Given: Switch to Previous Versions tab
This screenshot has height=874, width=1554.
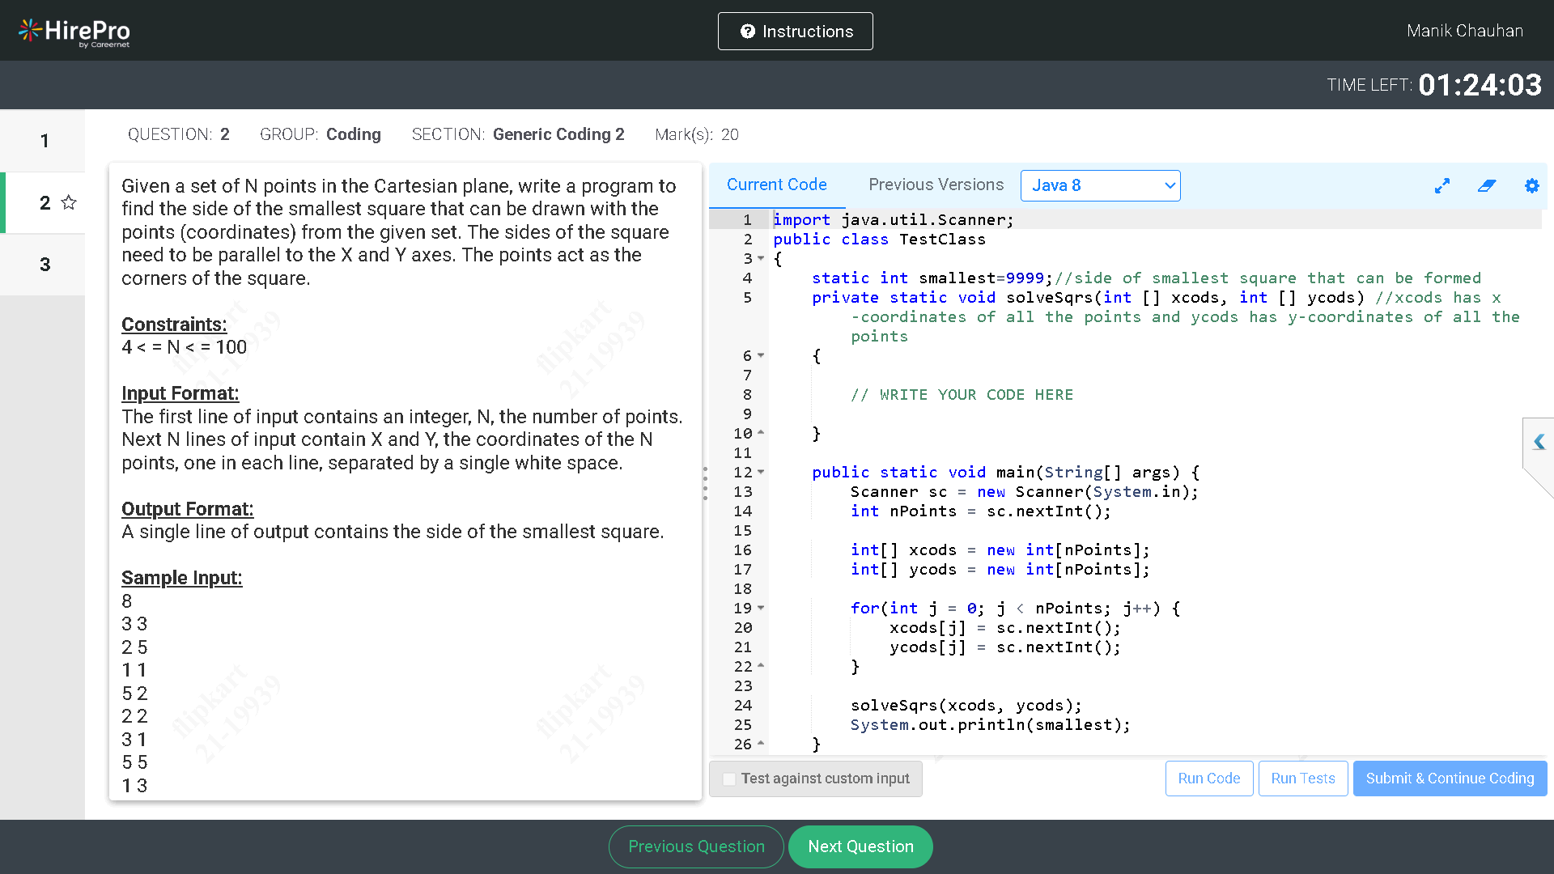Looking at the screenshot, I should click(936, 185).
